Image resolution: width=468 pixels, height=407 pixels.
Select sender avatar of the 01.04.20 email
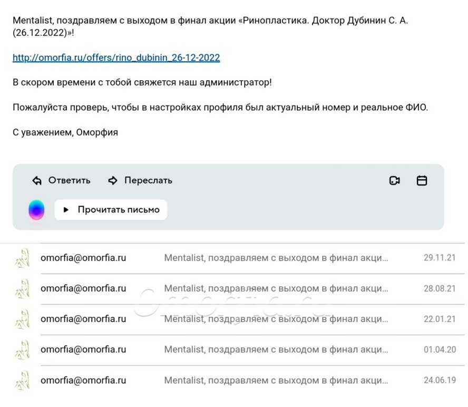(x=23, y=350)
